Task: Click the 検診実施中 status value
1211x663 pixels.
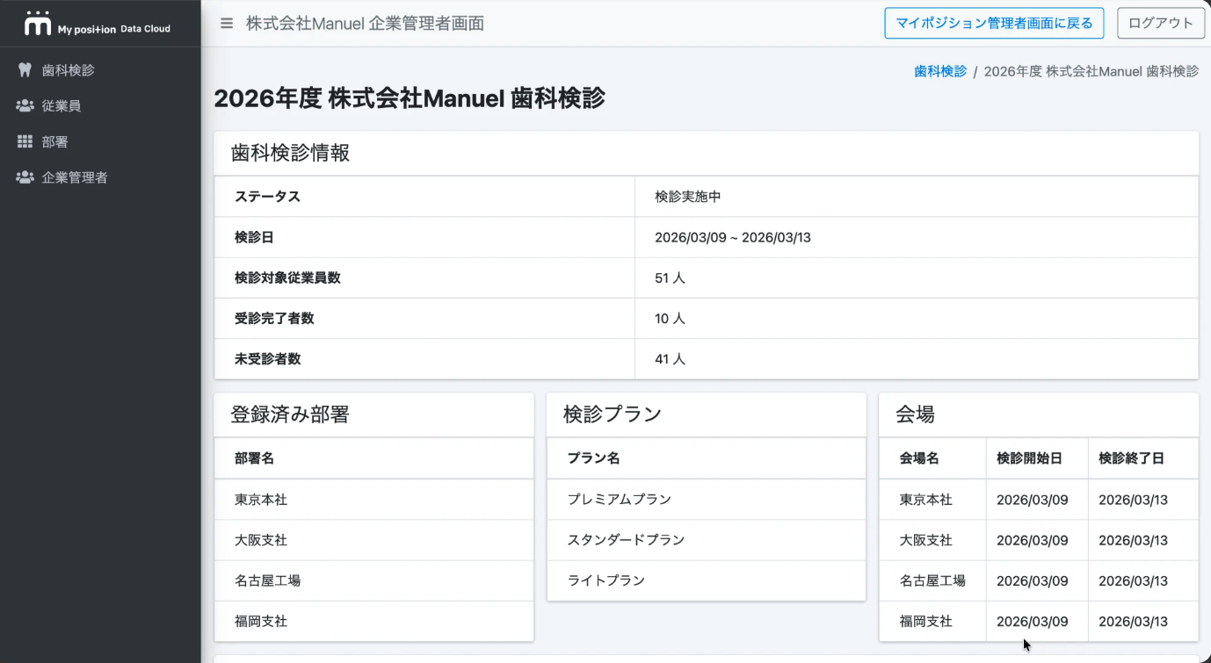Action: [688, 197]
